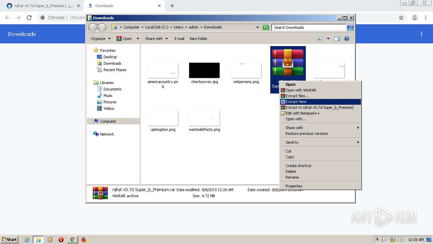Select wantedeffects.png file thumbnail
The height and width of the screenshot is (244, 433).
pyautogui.click(x=204, y=118)
